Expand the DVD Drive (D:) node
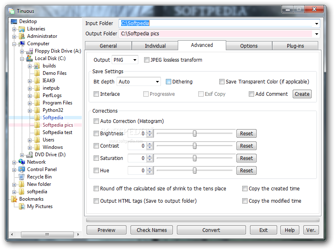 coord(22,155)
